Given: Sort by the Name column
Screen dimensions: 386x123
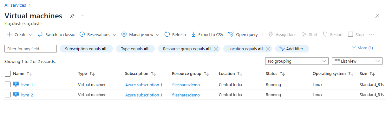Looking at the screenshot, I should (x=22, y=74).
